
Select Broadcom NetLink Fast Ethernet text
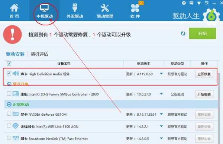(58, 139)
